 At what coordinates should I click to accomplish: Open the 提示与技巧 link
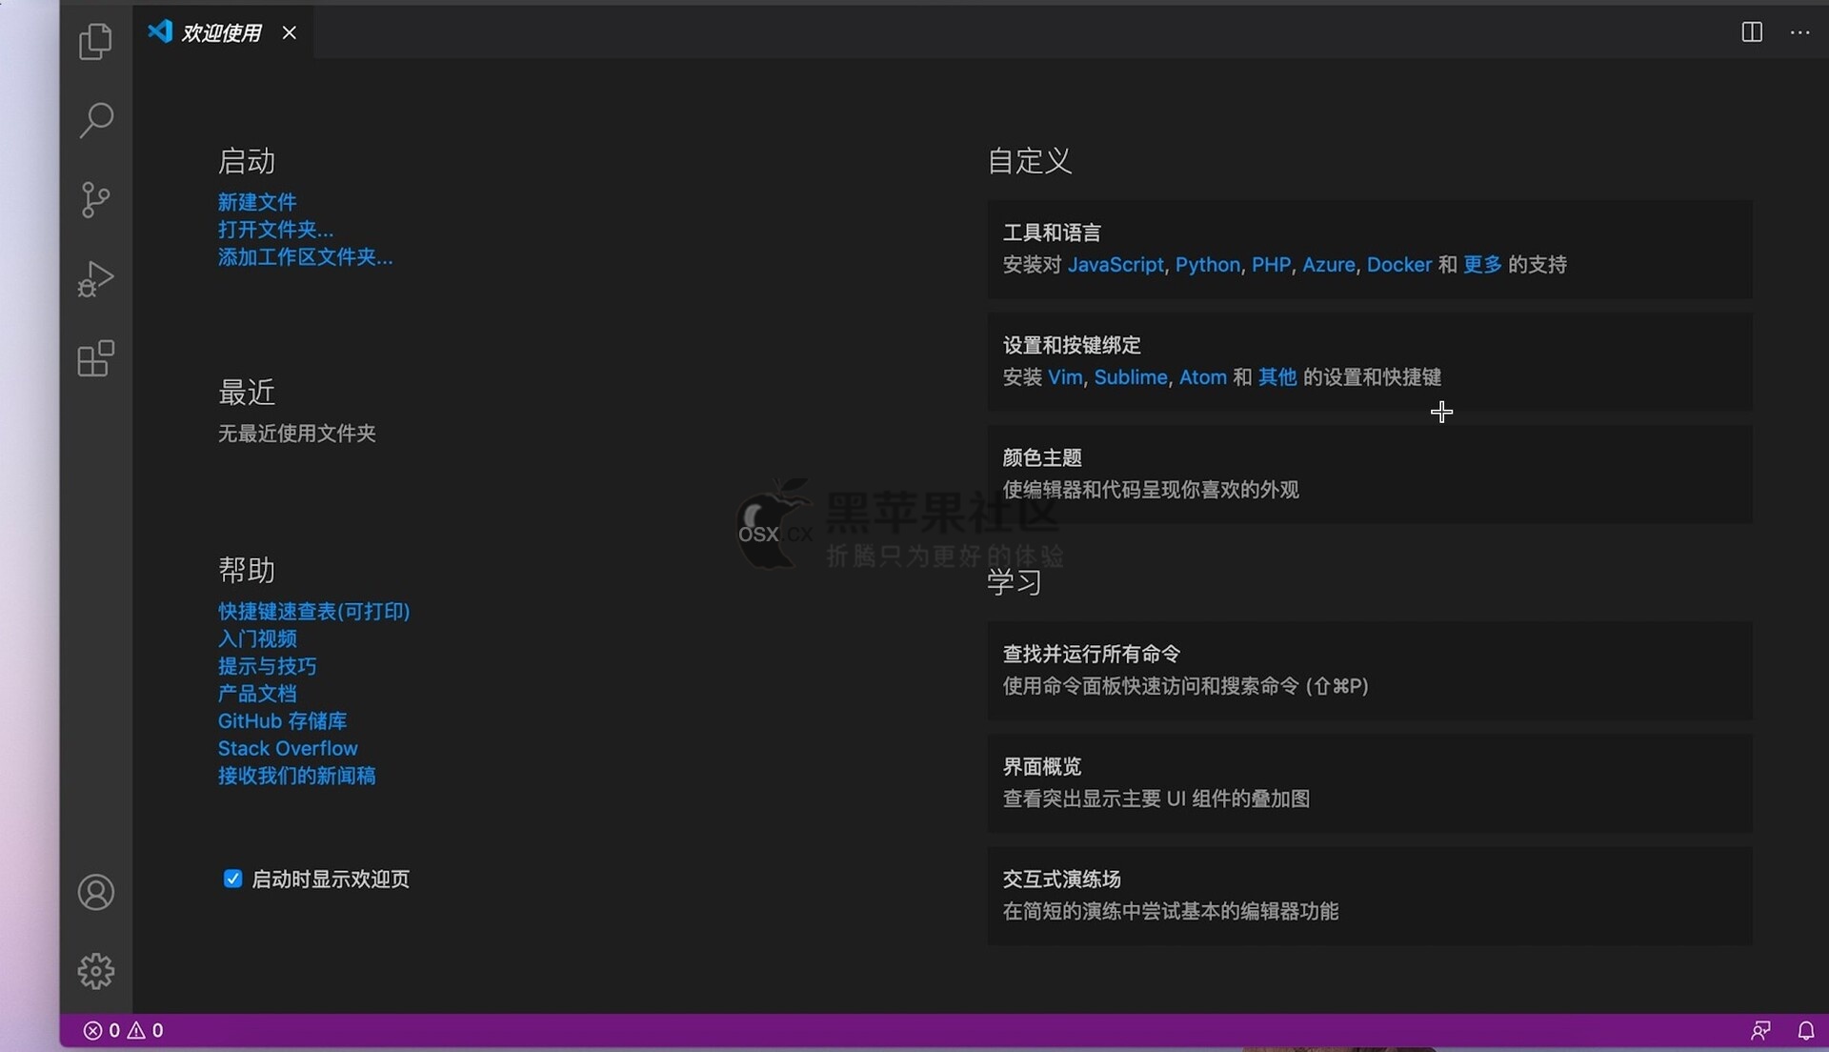[x=267, y=666]
